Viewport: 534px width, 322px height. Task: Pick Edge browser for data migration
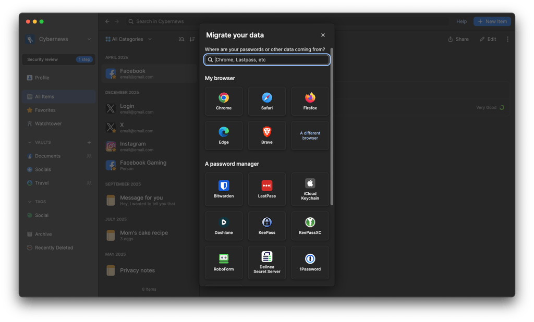pos(223,135)
